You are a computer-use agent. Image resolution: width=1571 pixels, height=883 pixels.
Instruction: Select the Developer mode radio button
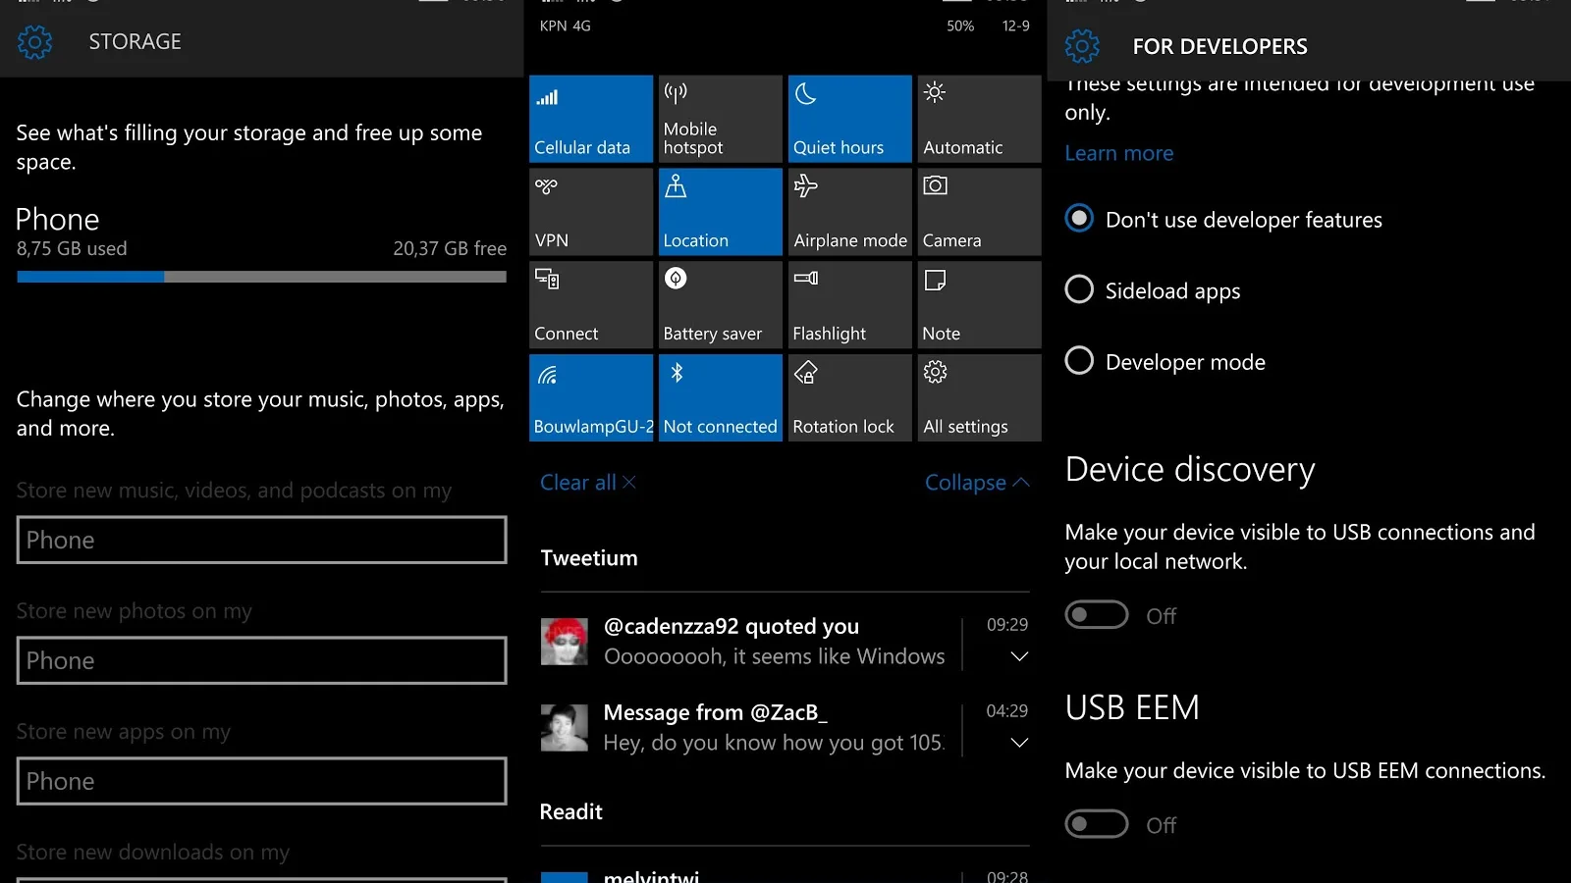coord(1079,361)
